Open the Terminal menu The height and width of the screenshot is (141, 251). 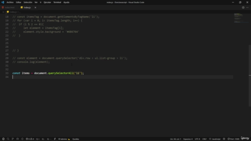point(57,2)
